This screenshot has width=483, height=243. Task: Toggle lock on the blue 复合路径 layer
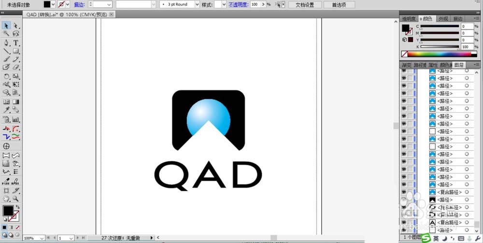tap(410, 192)
